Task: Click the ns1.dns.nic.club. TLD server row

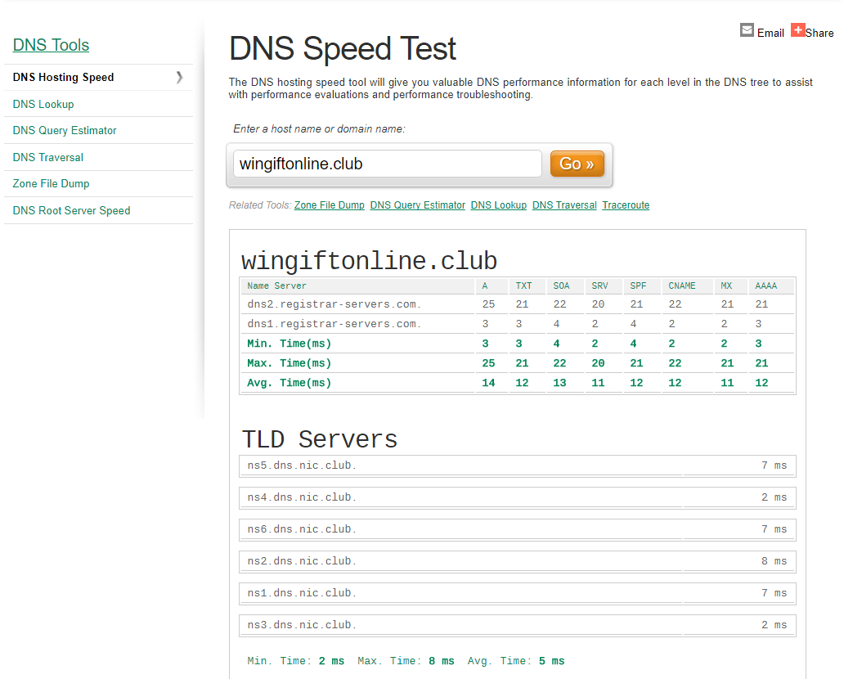Action: pos(517,593)
